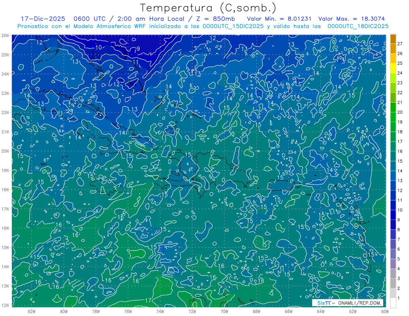Screen dimensions: 409x316
Task: Click the '60W' longitude axis label
Action: click(385, 311)
